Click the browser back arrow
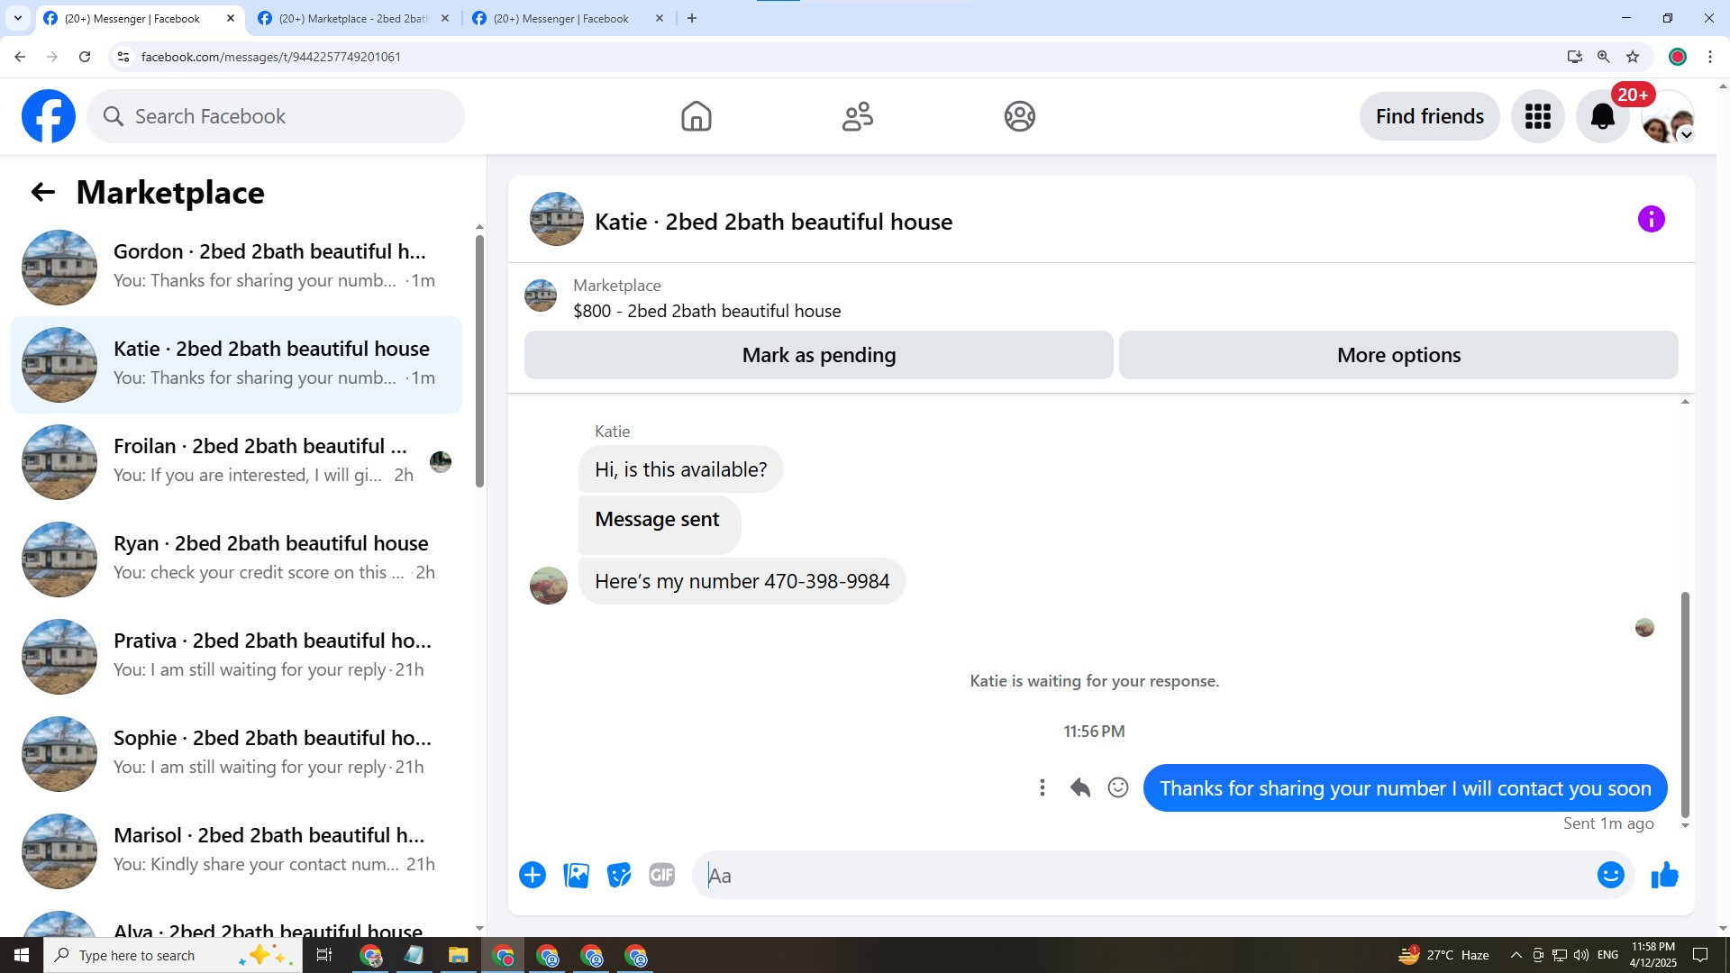Screen dimensions: 1730x973 coord(20,57)
